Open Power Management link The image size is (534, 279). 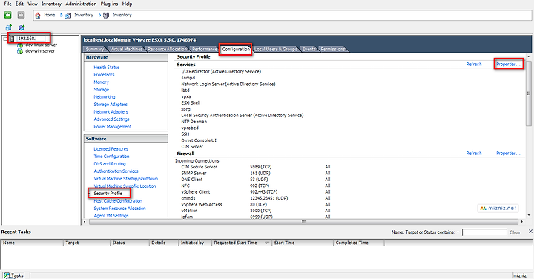pos(113,127)
